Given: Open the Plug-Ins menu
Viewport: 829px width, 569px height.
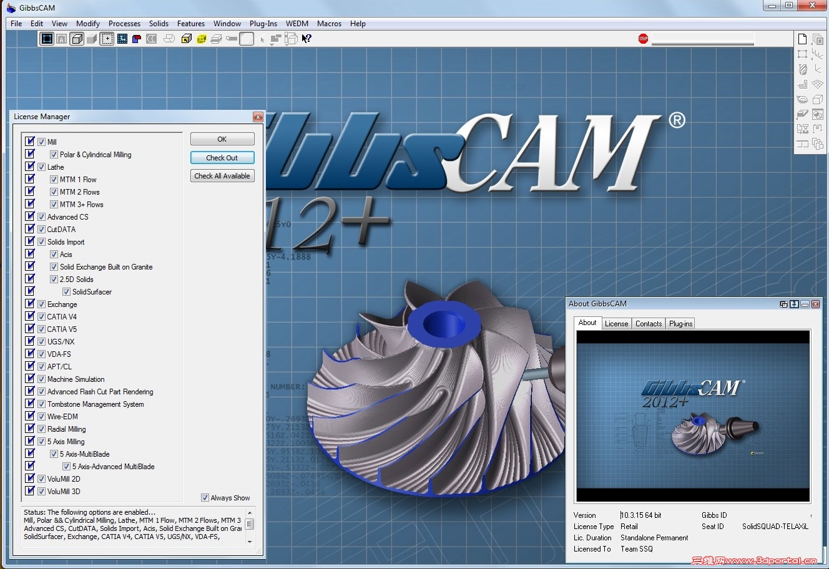Looking at the screenshot, I should click(263, 23).
